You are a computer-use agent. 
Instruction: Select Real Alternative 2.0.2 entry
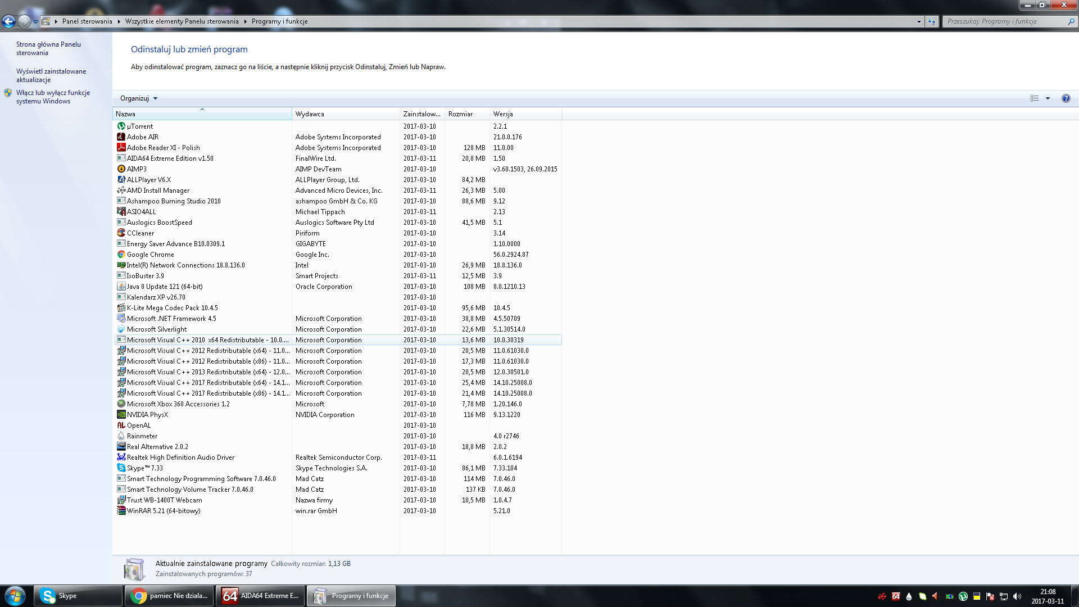pos(337,447)
